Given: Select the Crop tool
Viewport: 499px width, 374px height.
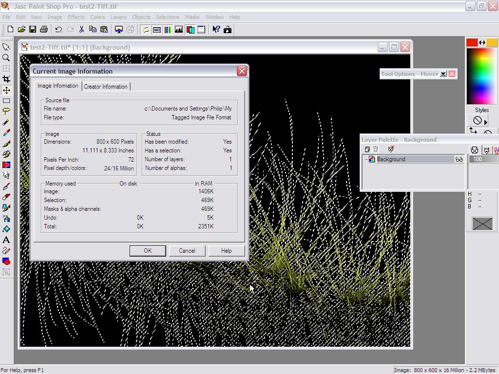Looking at the screenshot, I should pos(6,79).
